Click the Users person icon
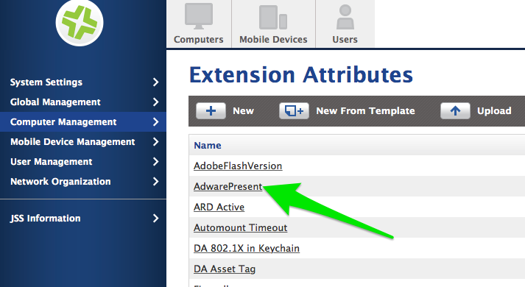 tap(345, 17)
